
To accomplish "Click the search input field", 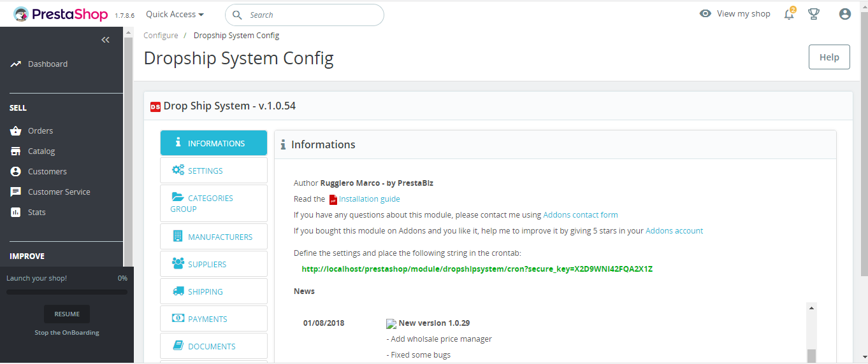I will (305, 15).
